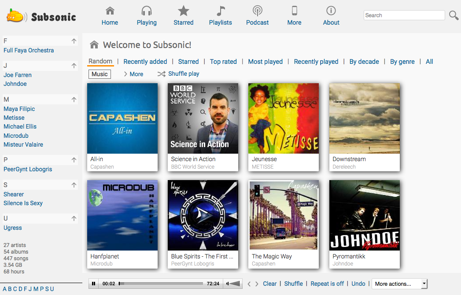Toggle Repeat is off setting
Viewport: 461px width, 295px height.
pos(327,284)
